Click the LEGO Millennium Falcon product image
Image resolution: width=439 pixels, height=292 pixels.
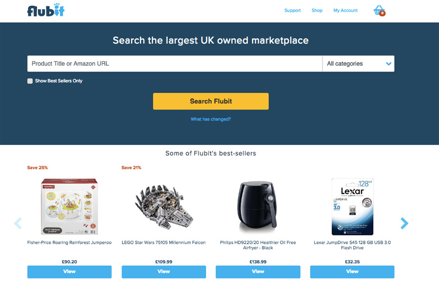[164, 207]
